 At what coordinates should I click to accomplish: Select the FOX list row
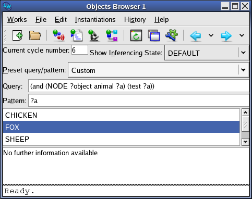coord(121,127)
